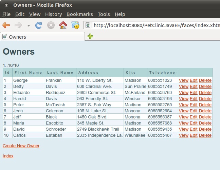Viewport: 220px width, 170px height.
Task: Edit owner Betty Davis
Action: point(194,87)
